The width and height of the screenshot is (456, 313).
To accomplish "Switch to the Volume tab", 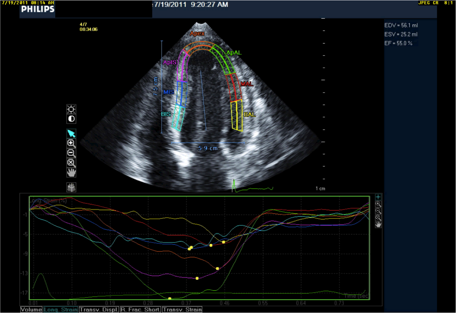I will [x=31, y=310].
